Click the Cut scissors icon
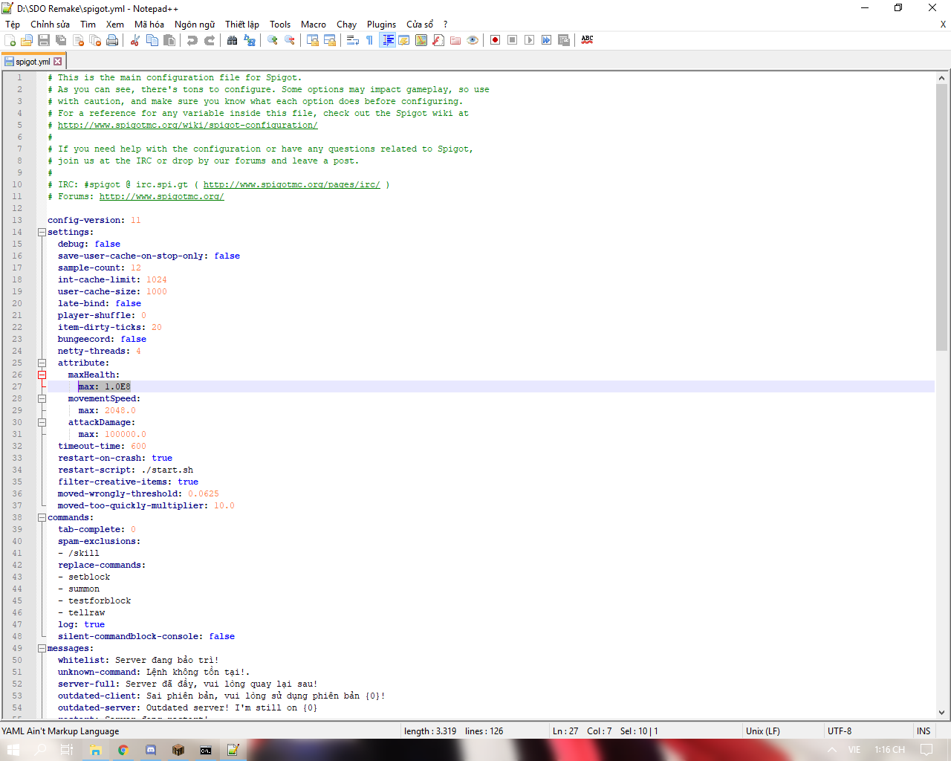 tap(135, 40)
